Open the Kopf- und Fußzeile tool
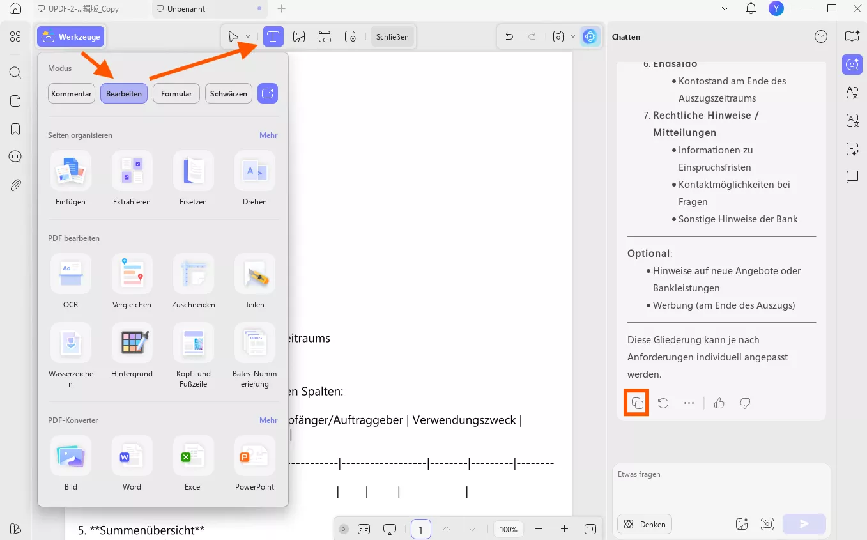 193,356
